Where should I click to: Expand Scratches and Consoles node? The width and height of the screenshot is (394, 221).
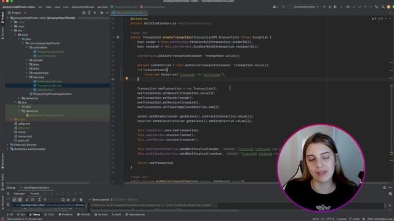coord(8,149)
